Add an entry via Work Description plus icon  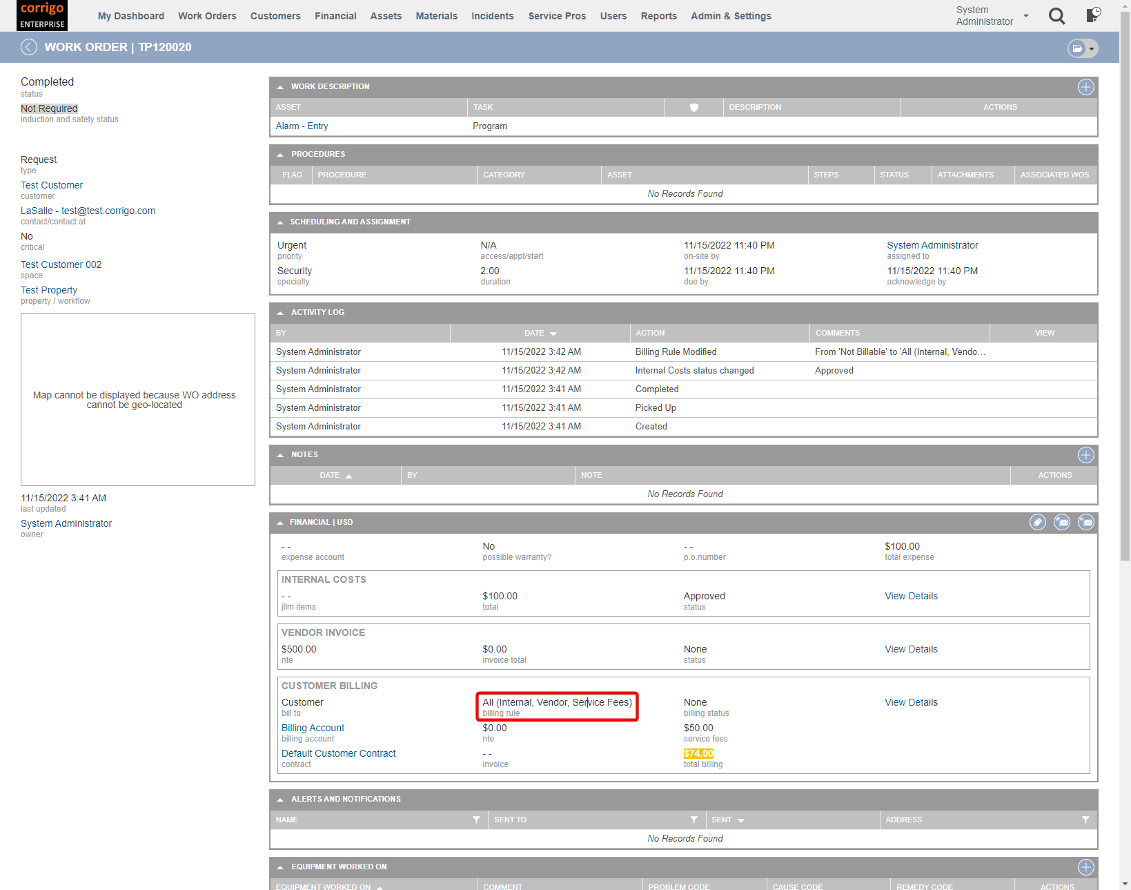tap(1085, 87)
